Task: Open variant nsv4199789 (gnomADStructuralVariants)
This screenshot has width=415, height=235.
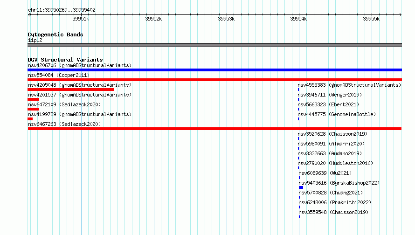Action: pos(80,114)
